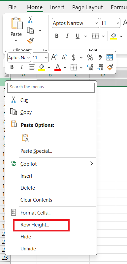Open the Copy dropdown arrow in ribbon
The height and width of the screenshot is (264, 127).
point(40,30)
